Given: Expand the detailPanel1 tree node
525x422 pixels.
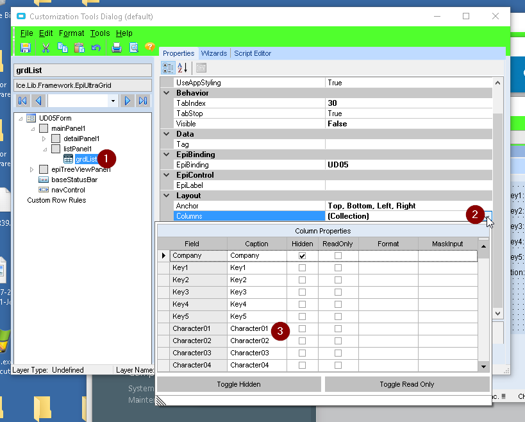Looking at the screenshot, I should click(x=44, y=139).
